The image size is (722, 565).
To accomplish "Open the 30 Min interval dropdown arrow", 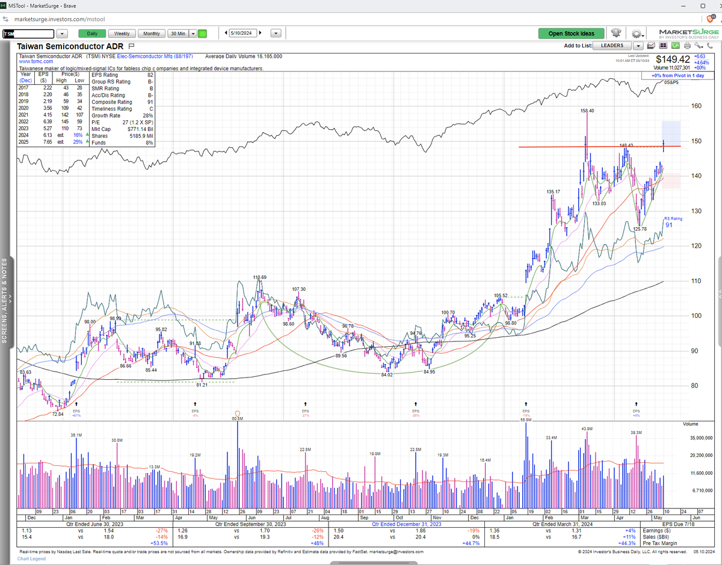I will click(x=193, y=34).
